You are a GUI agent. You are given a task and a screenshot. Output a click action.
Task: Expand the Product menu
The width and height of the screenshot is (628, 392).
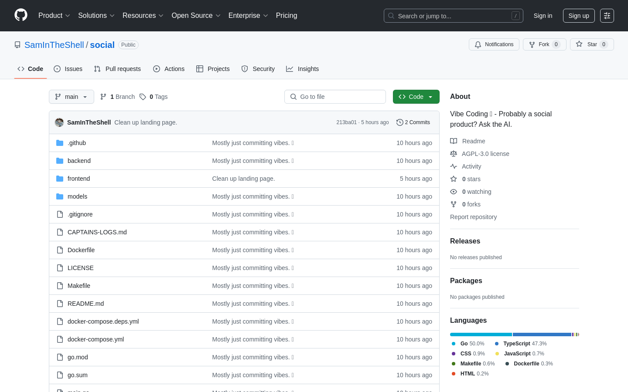(x=54, y=16)
